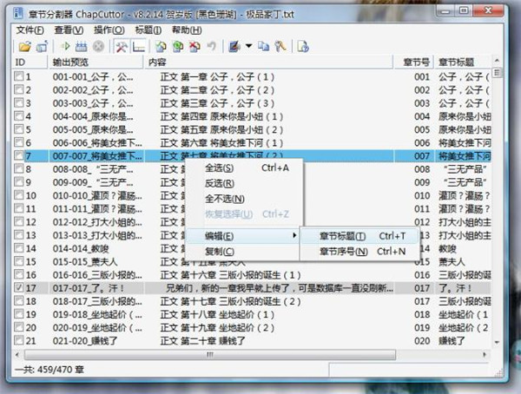Image resolution: width=521 pixels, height=394 pixels.
Task: Click the vertical scrollbar up arrow
Action: click(x=497, y=61)
